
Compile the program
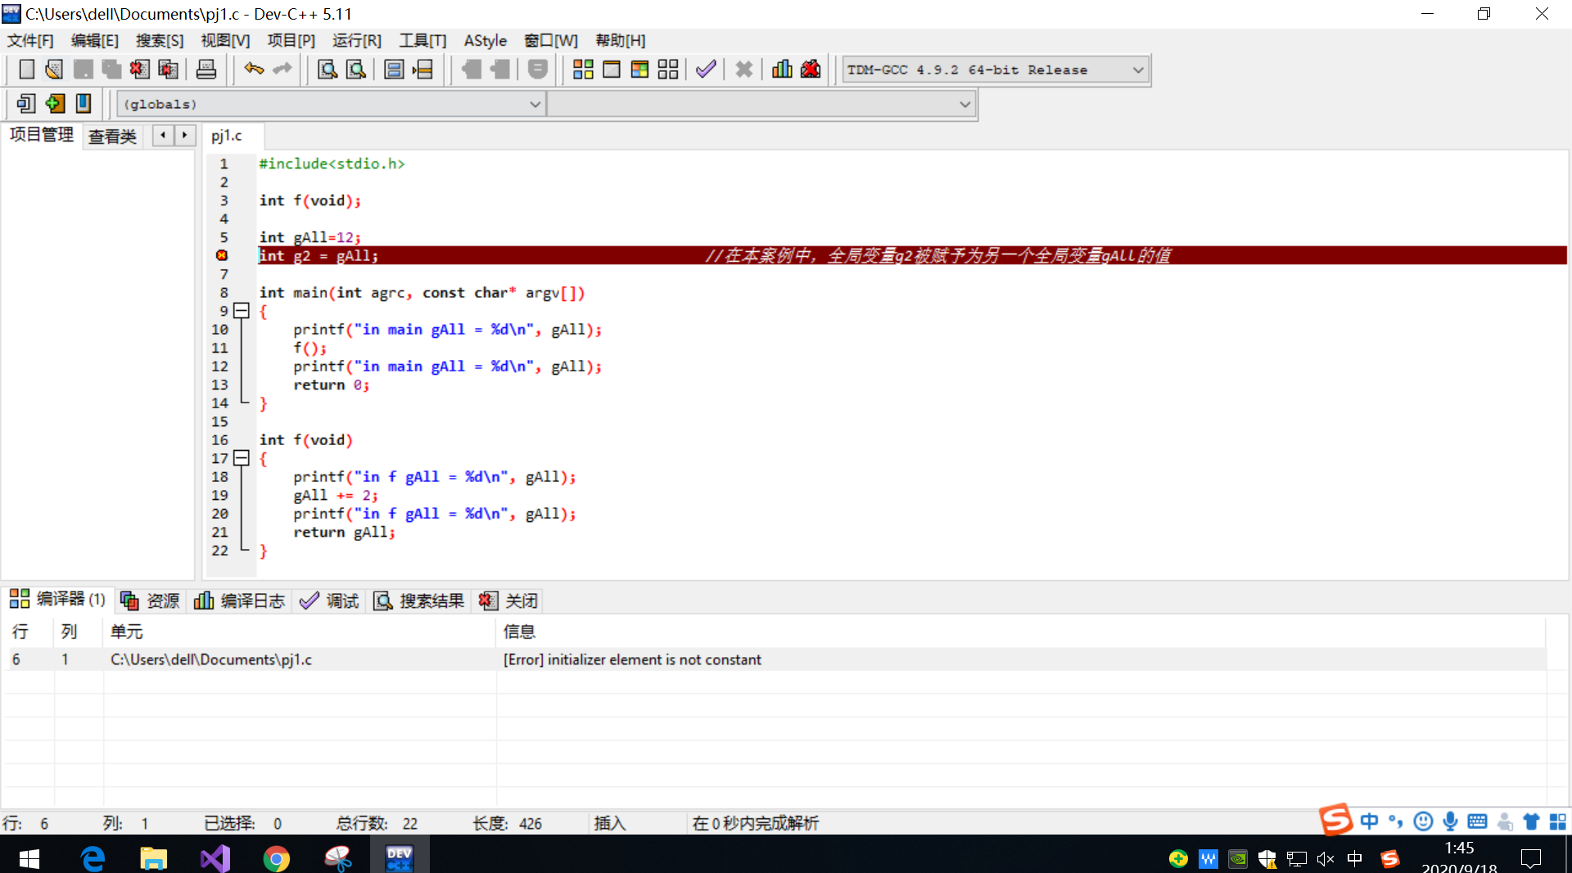pos(583,70)
